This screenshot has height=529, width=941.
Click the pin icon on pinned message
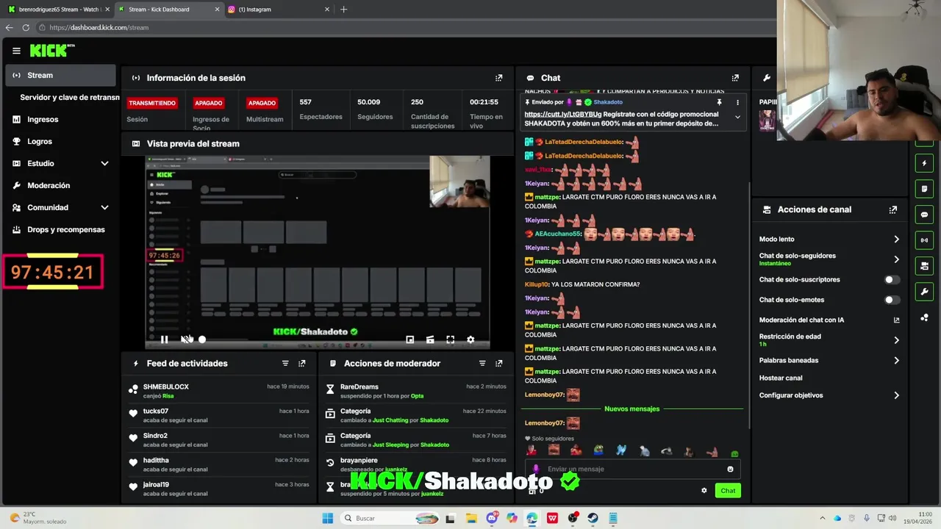[x=719, y=102]
